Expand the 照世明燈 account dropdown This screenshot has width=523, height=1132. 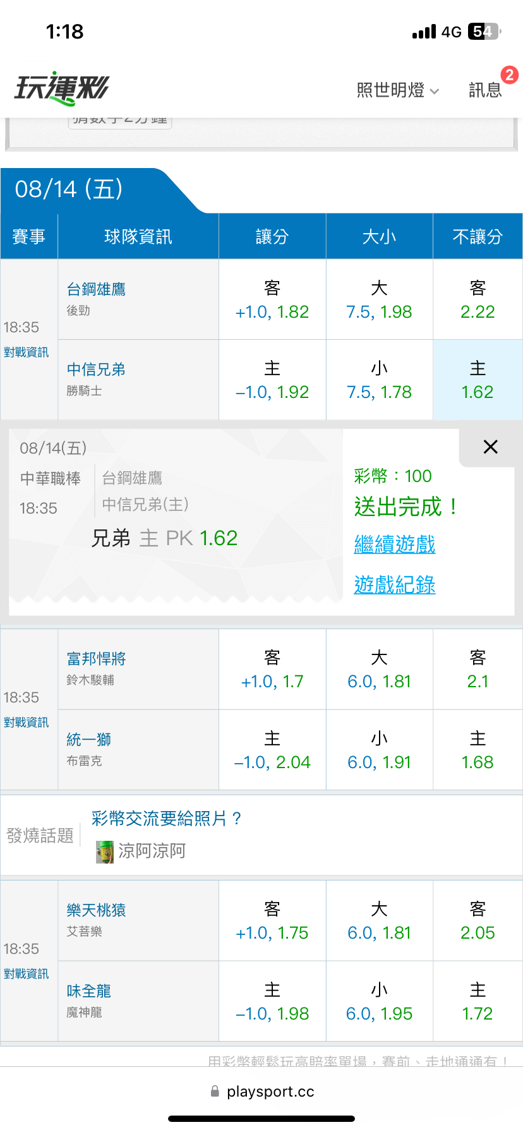tap(398, 90)
